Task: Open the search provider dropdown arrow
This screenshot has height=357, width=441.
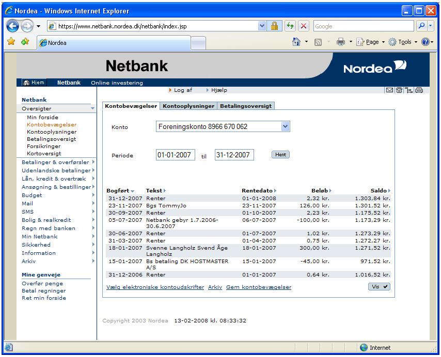Action: click(x=431, y=26)
